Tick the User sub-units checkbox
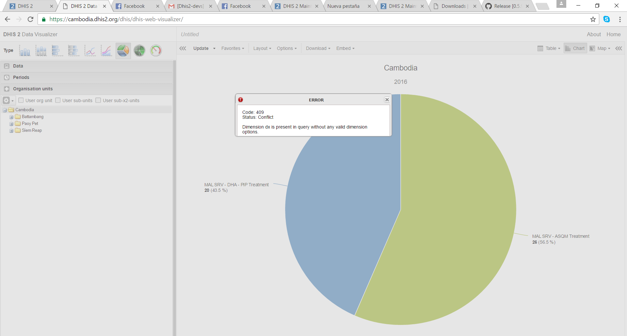This screenshot has width=627, height=336. (x=58, y=100)
